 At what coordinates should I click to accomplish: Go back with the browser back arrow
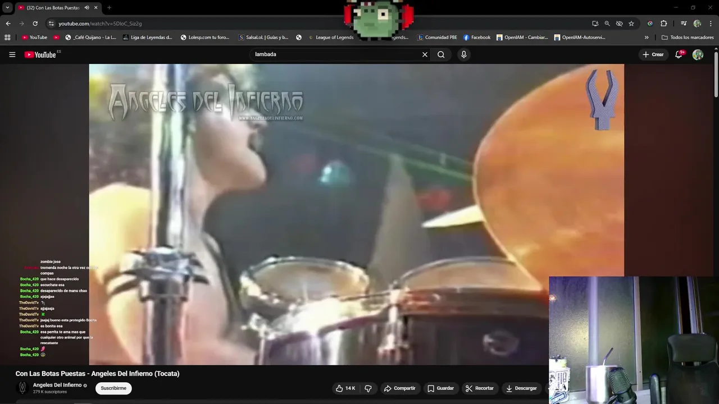(8, 24)
